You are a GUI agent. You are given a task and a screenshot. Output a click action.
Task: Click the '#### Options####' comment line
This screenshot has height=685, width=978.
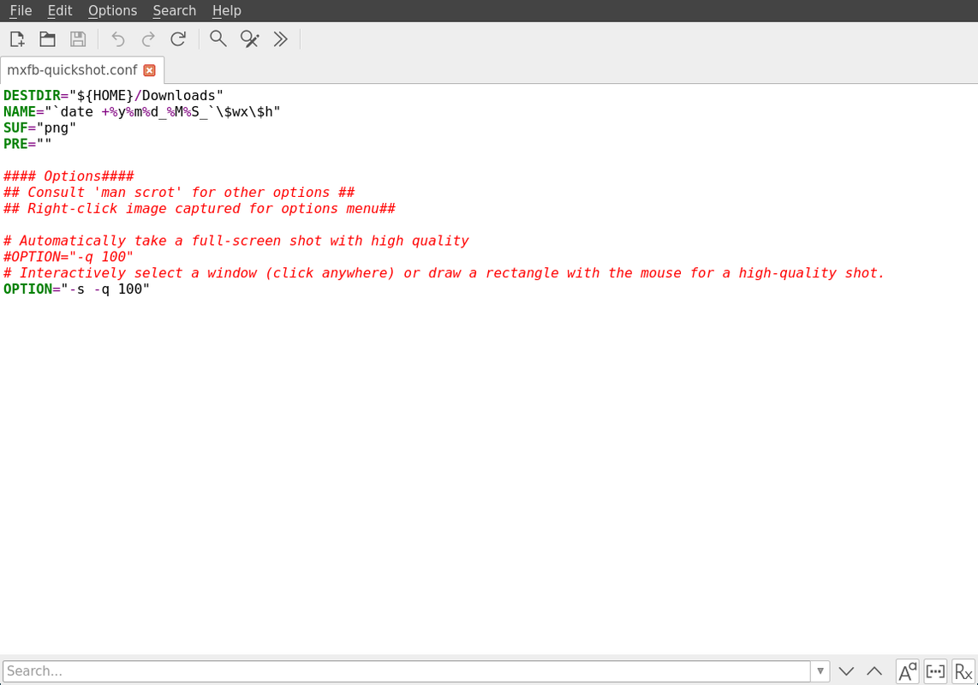click(69, 176)
